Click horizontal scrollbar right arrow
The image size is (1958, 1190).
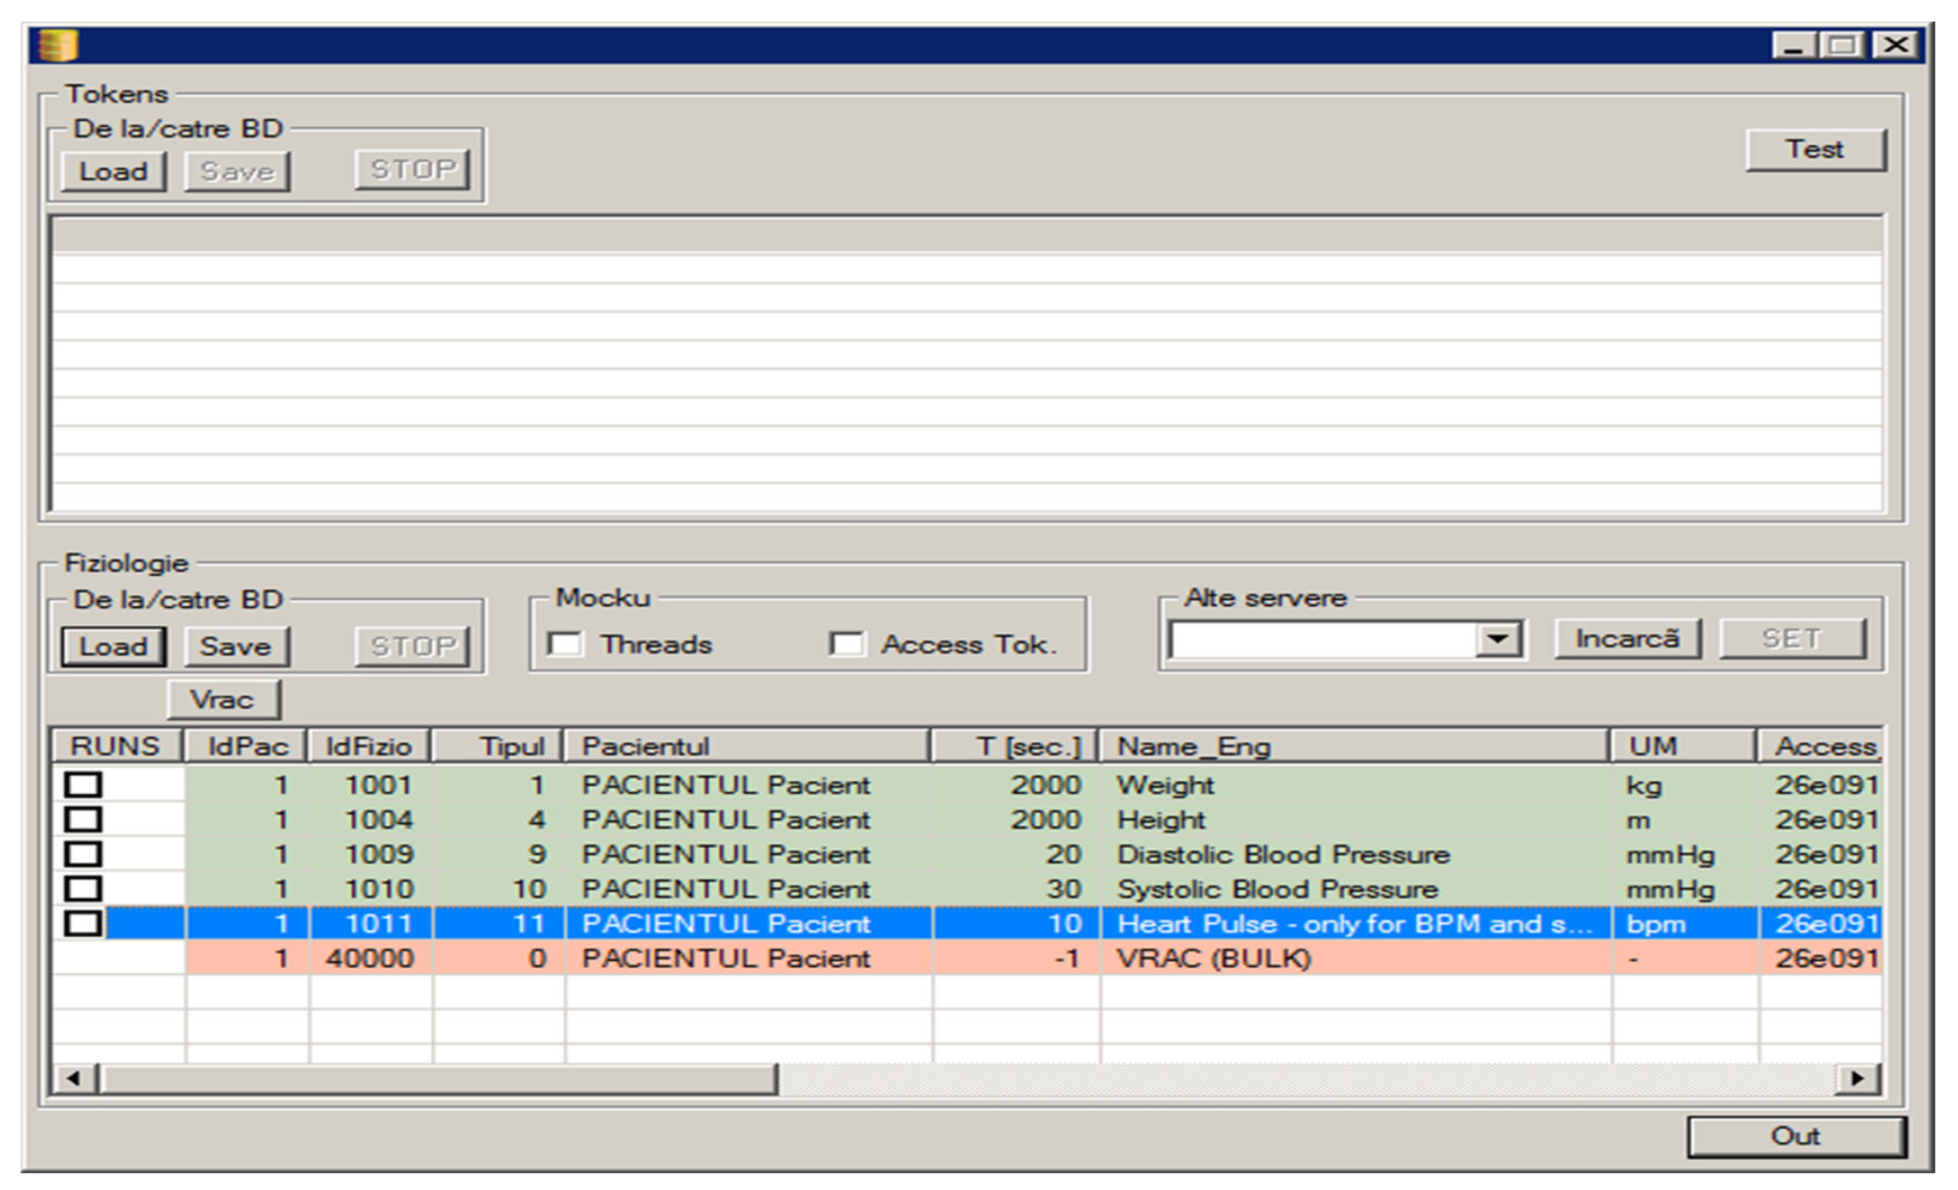[x=1858, y=1078]
